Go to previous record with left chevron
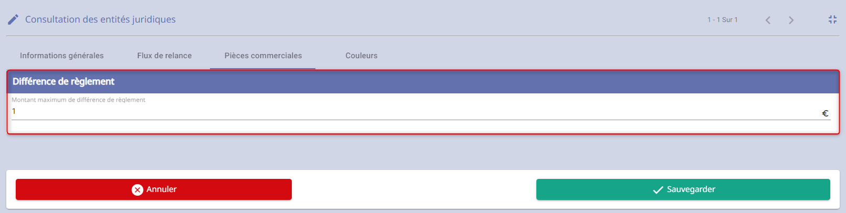 768,20
